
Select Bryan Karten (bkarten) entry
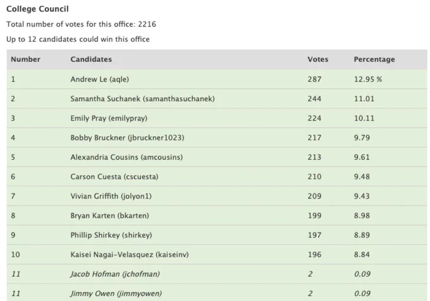pos(109,216)
